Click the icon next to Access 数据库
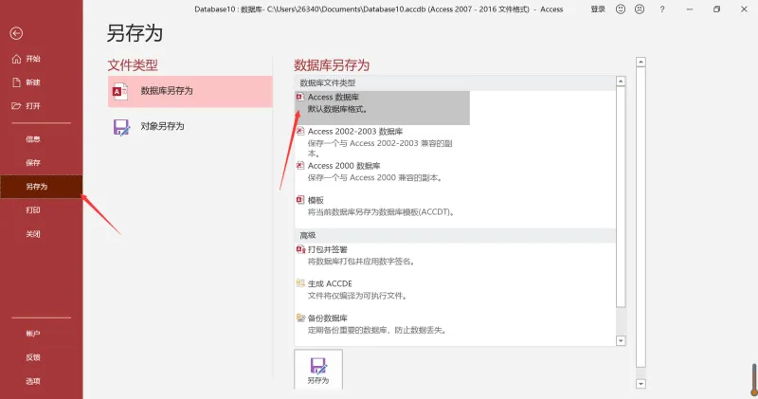 click(300, 98)
